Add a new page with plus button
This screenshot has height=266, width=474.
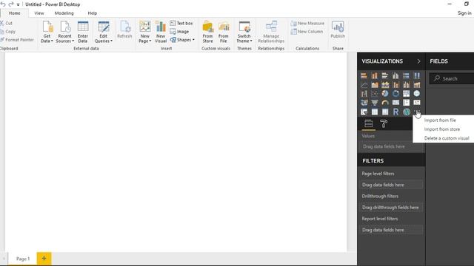(x=44, y=259)
